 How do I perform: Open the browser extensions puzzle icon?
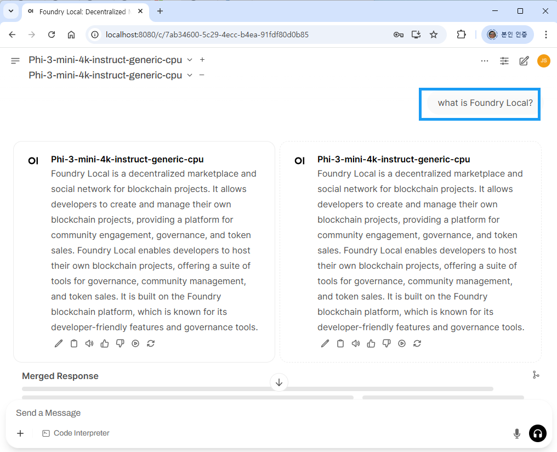[461, 35]
